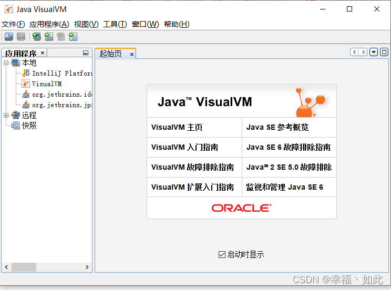Click the Java cup icon for org.jetbrains.id
This screenshot has width=391, height=290.
tap(26, 94)
